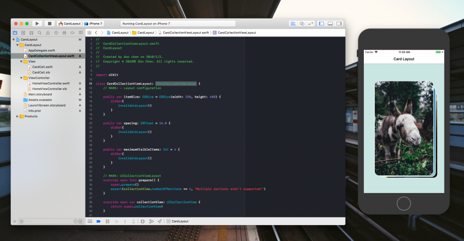Open Debug View Hierarchy
This screenshot has height=241, width=464.
[143, 221]
